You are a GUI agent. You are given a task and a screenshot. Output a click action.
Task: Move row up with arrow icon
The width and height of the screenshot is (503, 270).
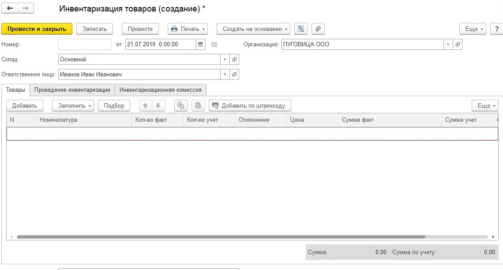click(145, 105)
